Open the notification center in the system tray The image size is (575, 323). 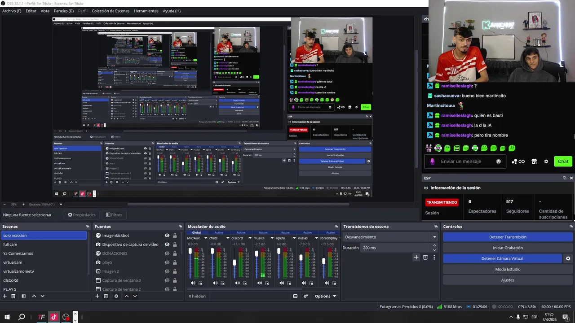click(566, 317)
